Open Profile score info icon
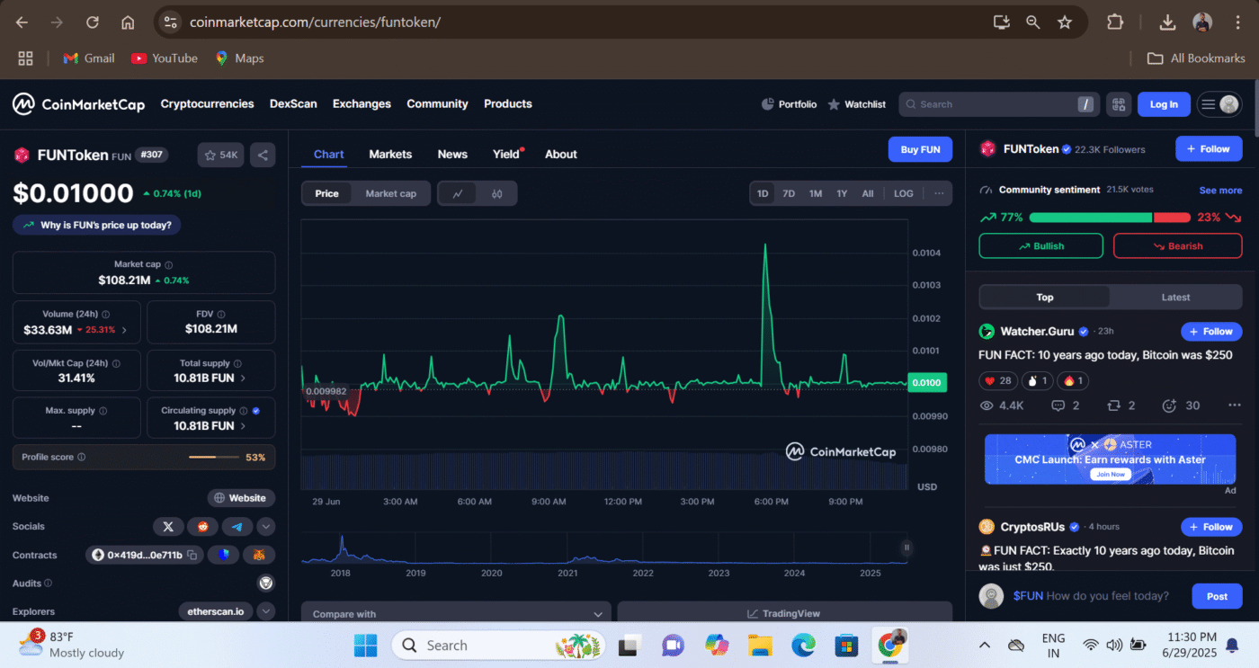Screen dimensions: 1259x668 pyautogui.click(x=82, y=458)
